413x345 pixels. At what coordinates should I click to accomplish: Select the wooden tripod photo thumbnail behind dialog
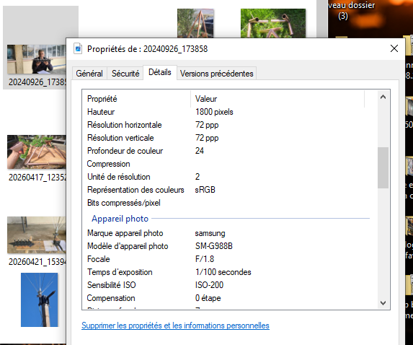[x=195, y=23]
